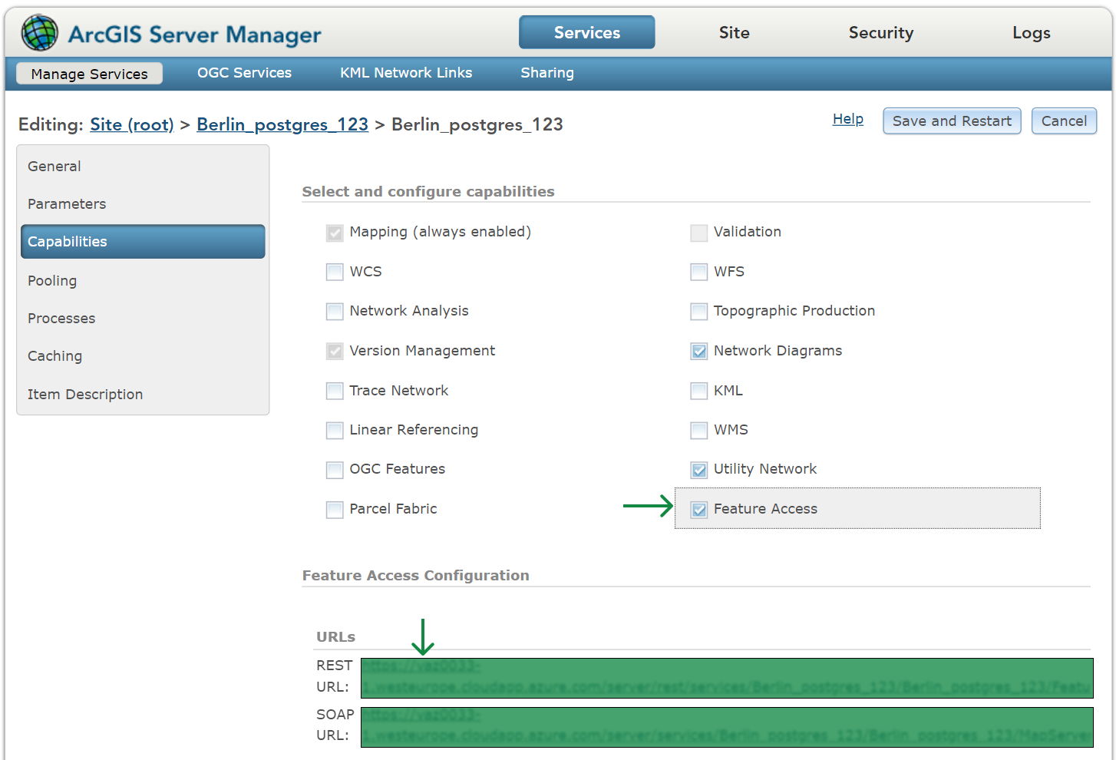Click the Cancel button

coord(1064,121)
